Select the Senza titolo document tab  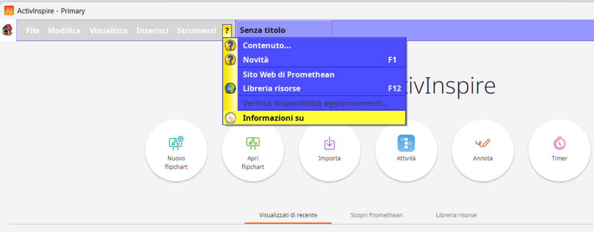point(263,30)
